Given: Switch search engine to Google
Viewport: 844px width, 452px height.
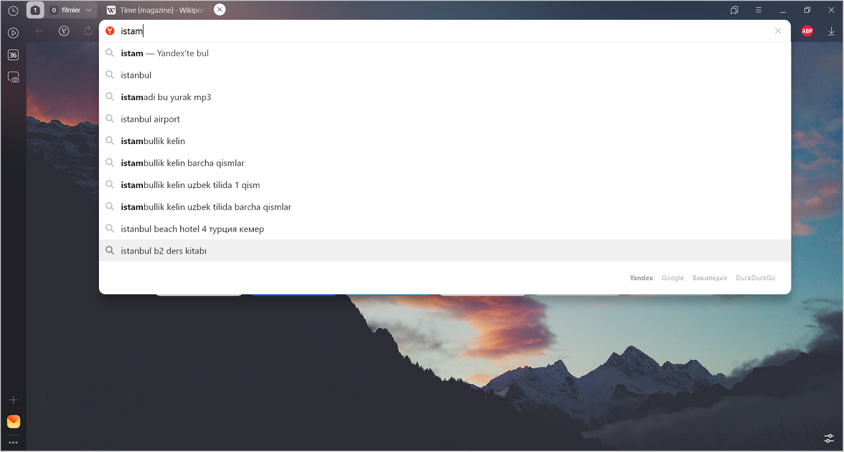Looking at the screenshot, I should coord(672,278).
